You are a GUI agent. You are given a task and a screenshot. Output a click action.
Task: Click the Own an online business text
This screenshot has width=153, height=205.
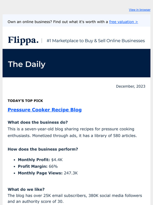(58, 22)
